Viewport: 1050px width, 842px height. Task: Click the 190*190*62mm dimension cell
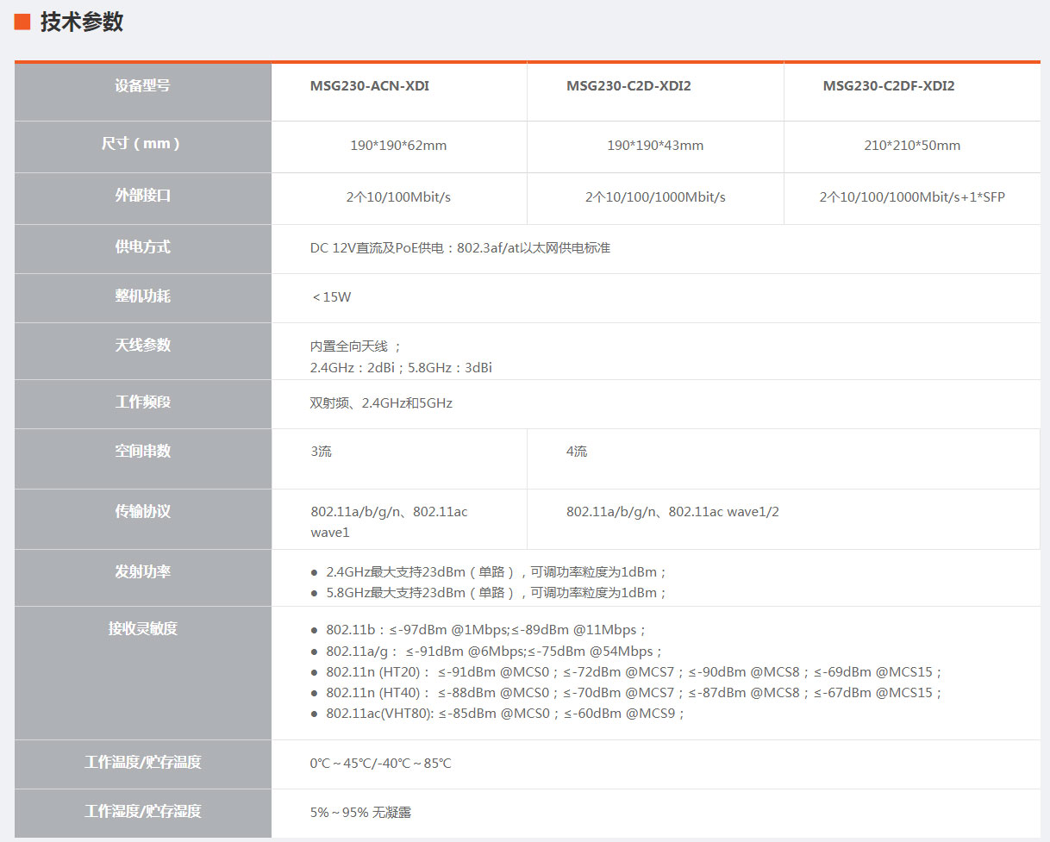398,146
